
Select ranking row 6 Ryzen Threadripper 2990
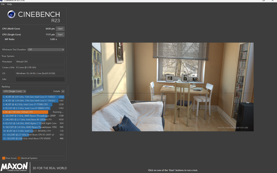(33, 116)
